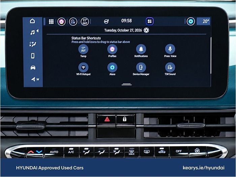Push the hazard warning triangle button
This screenshot has width=236, height=177.
tap(107, 119)
